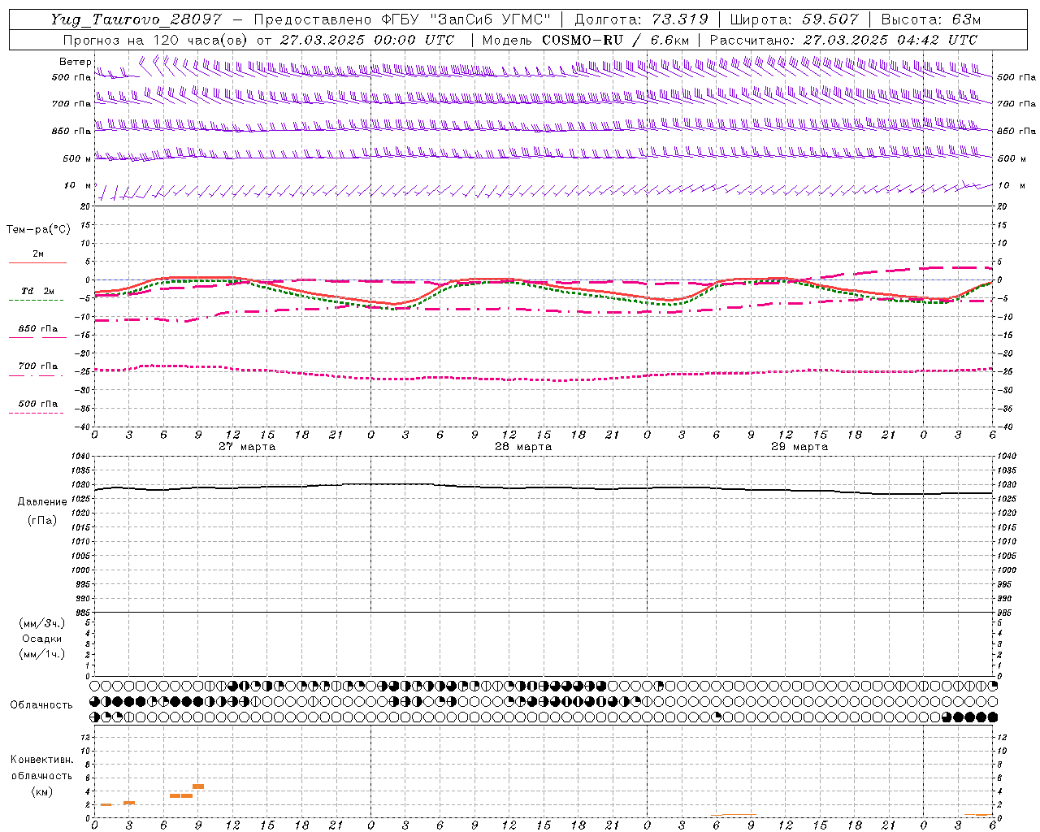Click the Рассчитано: 27.03.2025 04:42 UTC timestamp
The image size is (1040, 832).
(843, 40)
